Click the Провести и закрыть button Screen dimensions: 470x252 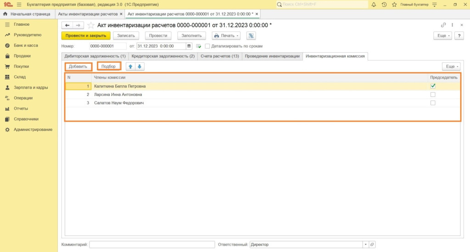[x=86, y=35]
